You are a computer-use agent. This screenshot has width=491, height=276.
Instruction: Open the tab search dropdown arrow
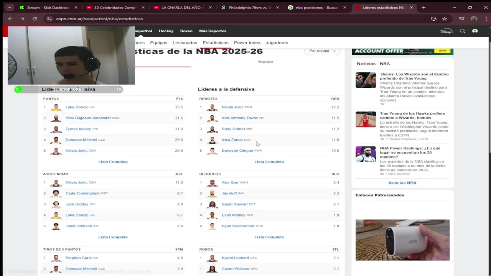[9, 7]
